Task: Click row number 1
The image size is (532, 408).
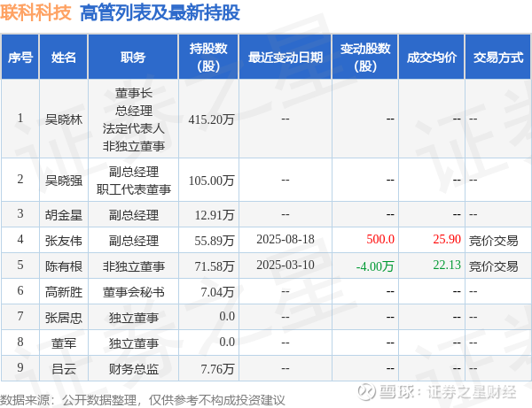Action: 20,119
